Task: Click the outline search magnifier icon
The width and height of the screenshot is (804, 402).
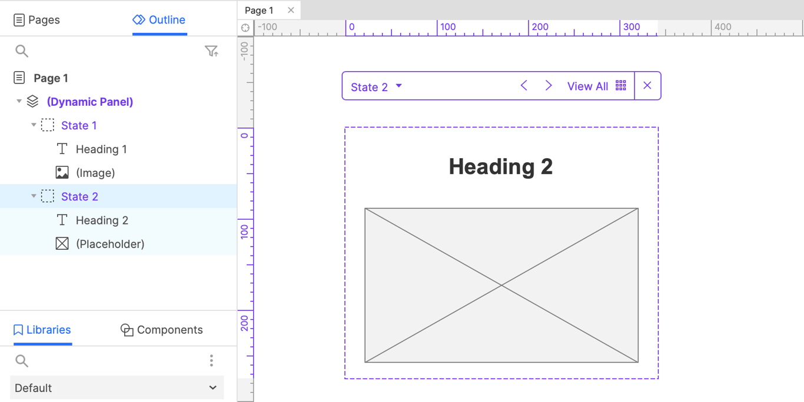Action: click(22, 51)
